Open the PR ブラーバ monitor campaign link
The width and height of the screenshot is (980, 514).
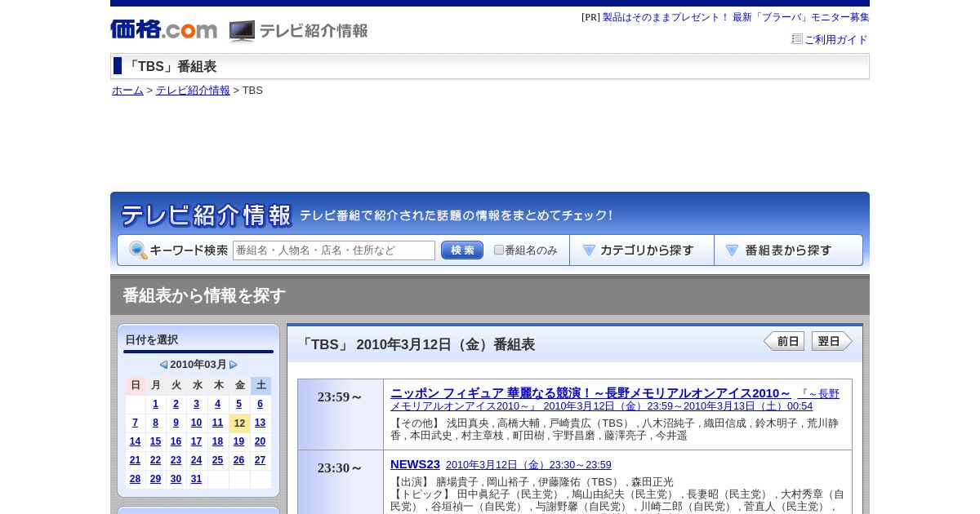click(736, 17)
